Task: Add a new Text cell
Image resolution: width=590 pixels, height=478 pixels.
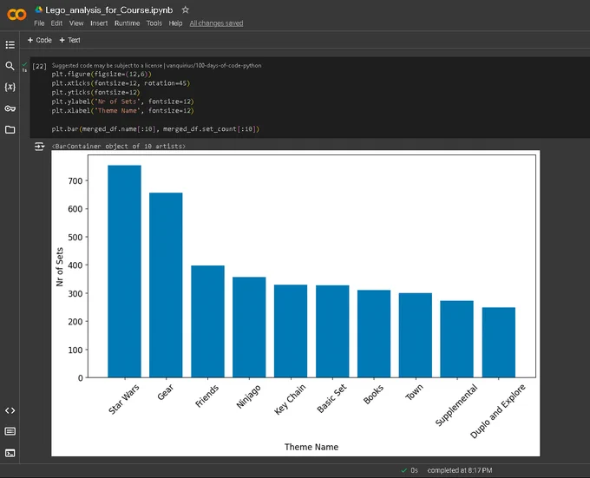Action: pyautogui.click(x=69, y=40)
